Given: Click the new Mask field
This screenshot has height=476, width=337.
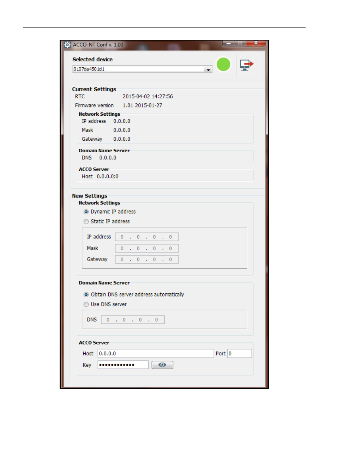Looking at the screenshot, I should coord(147,248).
